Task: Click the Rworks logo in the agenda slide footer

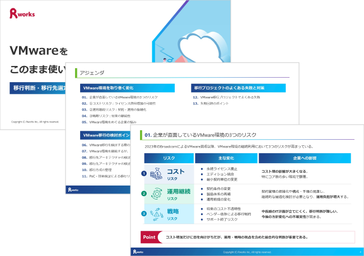Action: pos(73,189)
